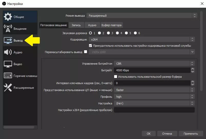
Task: Select audio track 5 radio button
Action: [x=126, y=33]
